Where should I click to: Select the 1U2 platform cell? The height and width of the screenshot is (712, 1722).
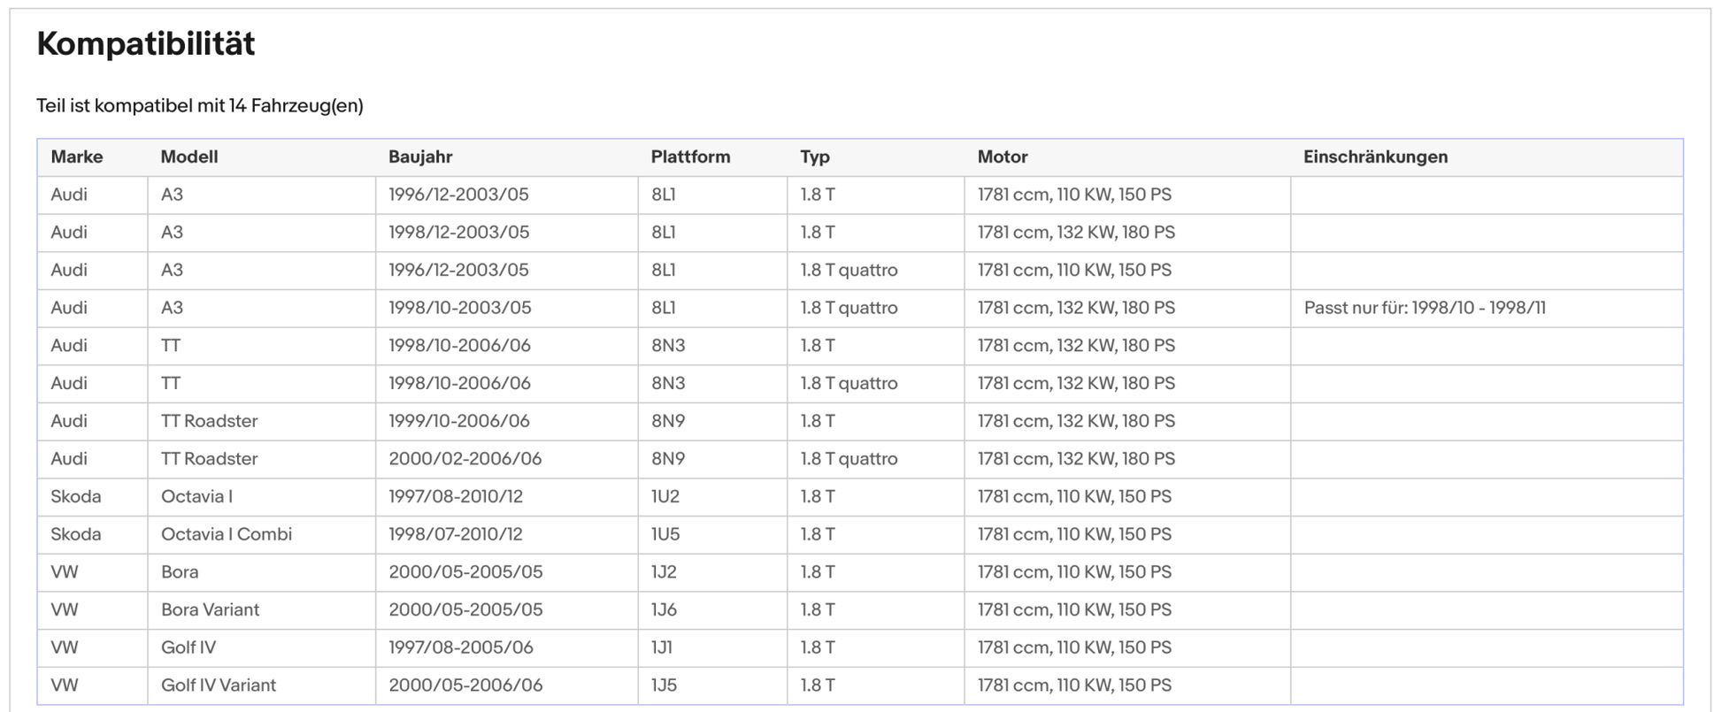665,496
